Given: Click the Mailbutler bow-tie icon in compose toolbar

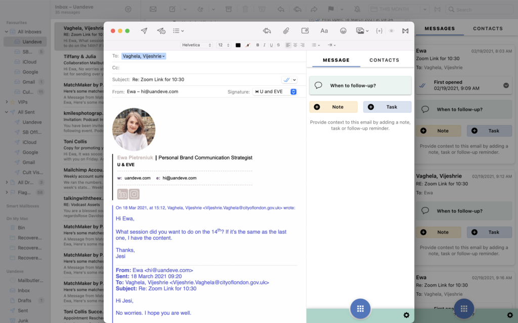Looking at the screenshot, I should click(405, 31).
